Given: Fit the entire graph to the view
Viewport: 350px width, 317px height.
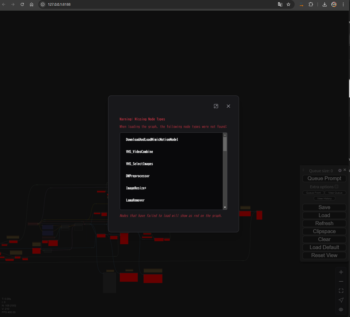Looking at the screenshot, I should click(341, 290).
